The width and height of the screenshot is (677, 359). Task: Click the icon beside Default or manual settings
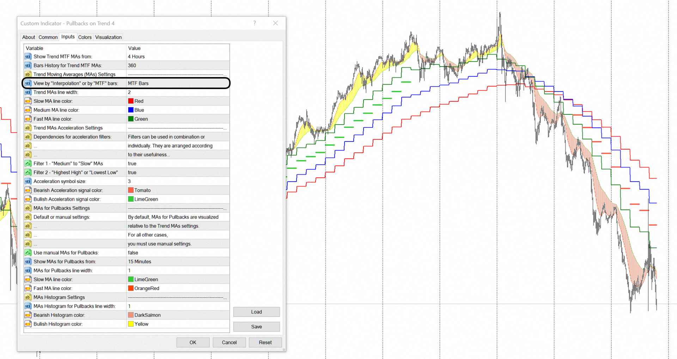28,217
